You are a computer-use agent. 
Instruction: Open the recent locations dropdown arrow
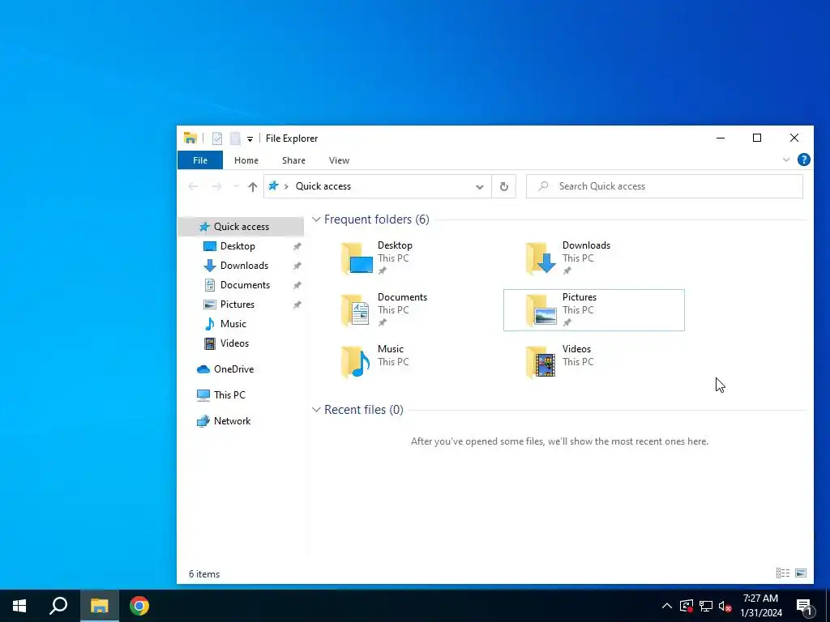pos(236,186)
